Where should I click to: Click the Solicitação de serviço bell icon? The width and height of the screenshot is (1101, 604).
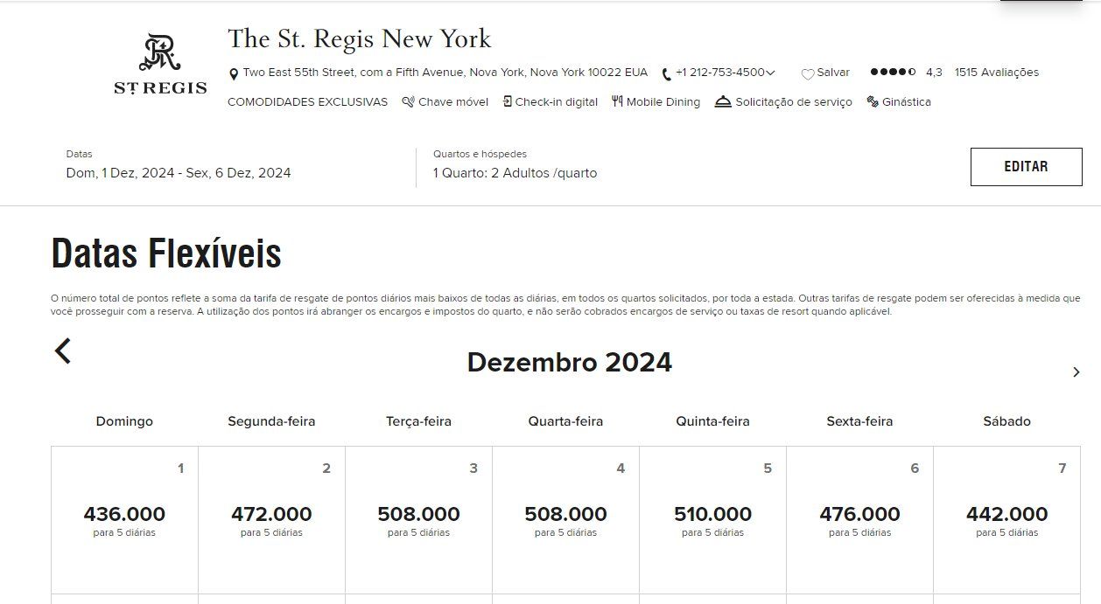723,101
